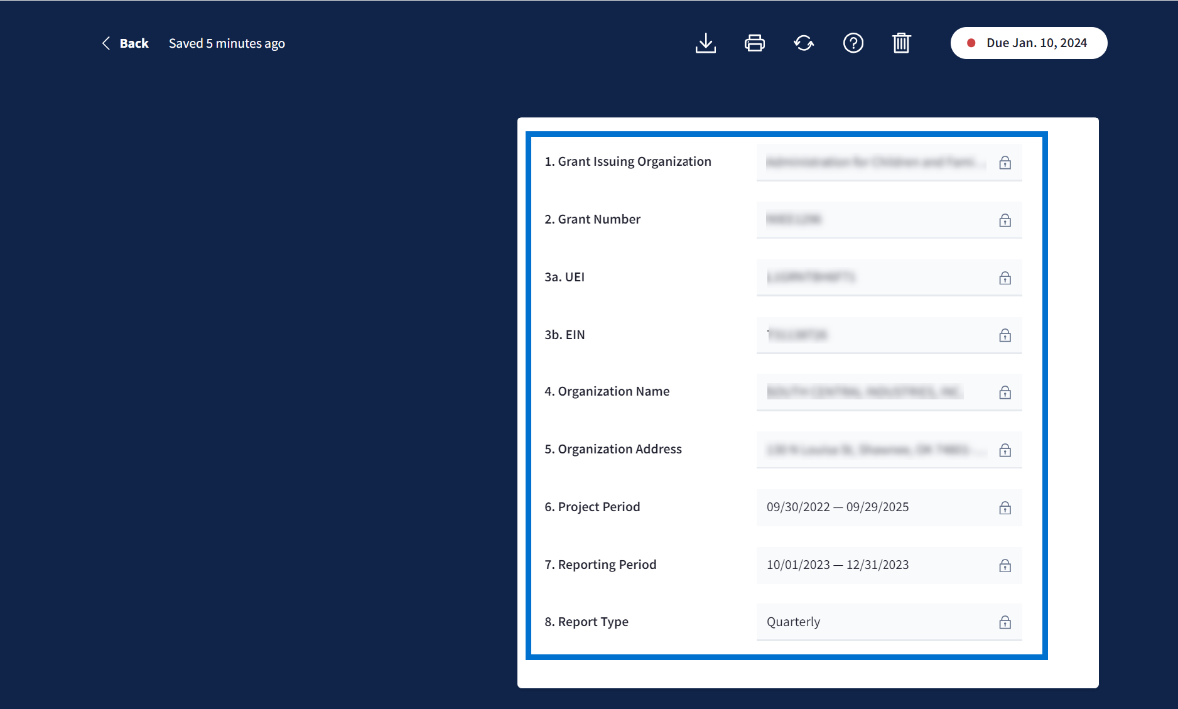The image size is (1178, 709).
Task: Click lock icon beside Report Type
Action: pyautogui.click(x=1005, y=622)
